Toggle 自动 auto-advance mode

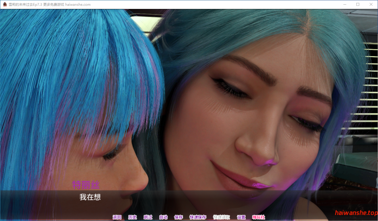pos(163,217)
